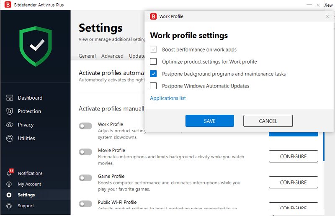Save the work profile settings
335x216 pixels.
(x=210, y=121)
